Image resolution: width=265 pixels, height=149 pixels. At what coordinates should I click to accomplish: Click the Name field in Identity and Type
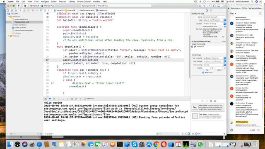coord(214,17)
